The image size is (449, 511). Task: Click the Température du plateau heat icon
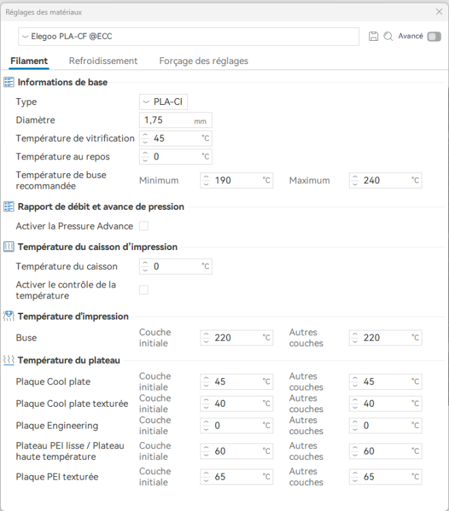[x=9, y=360]
